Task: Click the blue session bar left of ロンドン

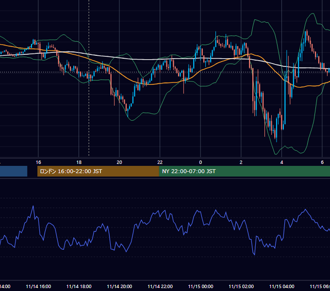Action: pos(14,171)
